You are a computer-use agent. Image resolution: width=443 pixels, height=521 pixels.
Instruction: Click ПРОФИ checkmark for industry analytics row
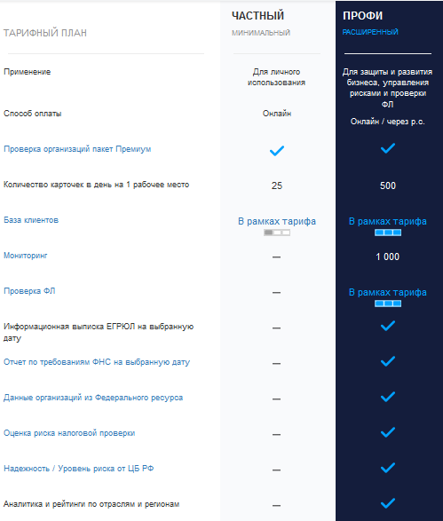[388, 503]
